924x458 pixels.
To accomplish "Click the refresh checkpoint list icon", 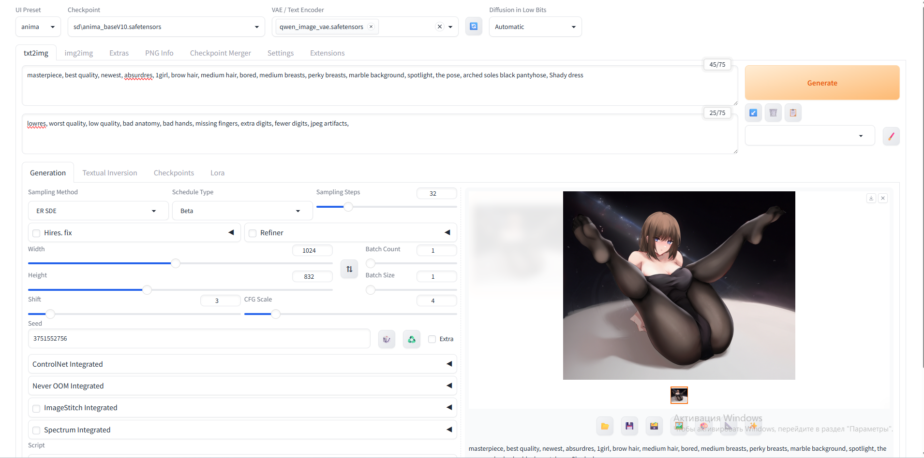I will click(474, 27).
